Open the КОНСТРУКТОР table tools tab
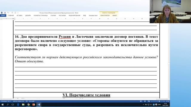Viewport: 191px width, 107px height. click(x=105, y=15)
